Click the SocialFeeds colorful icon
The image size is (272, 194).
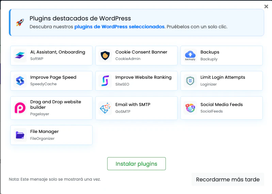tap(190, 108)
